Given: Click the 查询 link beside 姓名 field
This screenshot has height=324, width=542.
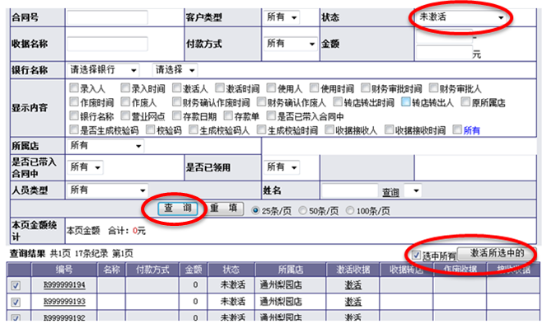Looking at the screenshot, I should pyautogui.click(x=390, y=192).
